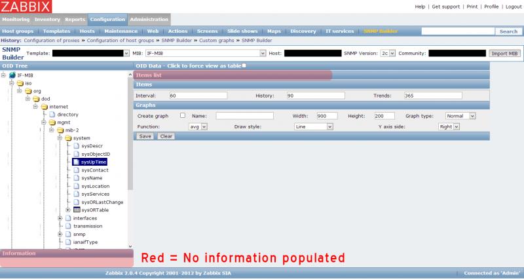Click the ZABBIX logo
The image size is (524, 279).
26,7
